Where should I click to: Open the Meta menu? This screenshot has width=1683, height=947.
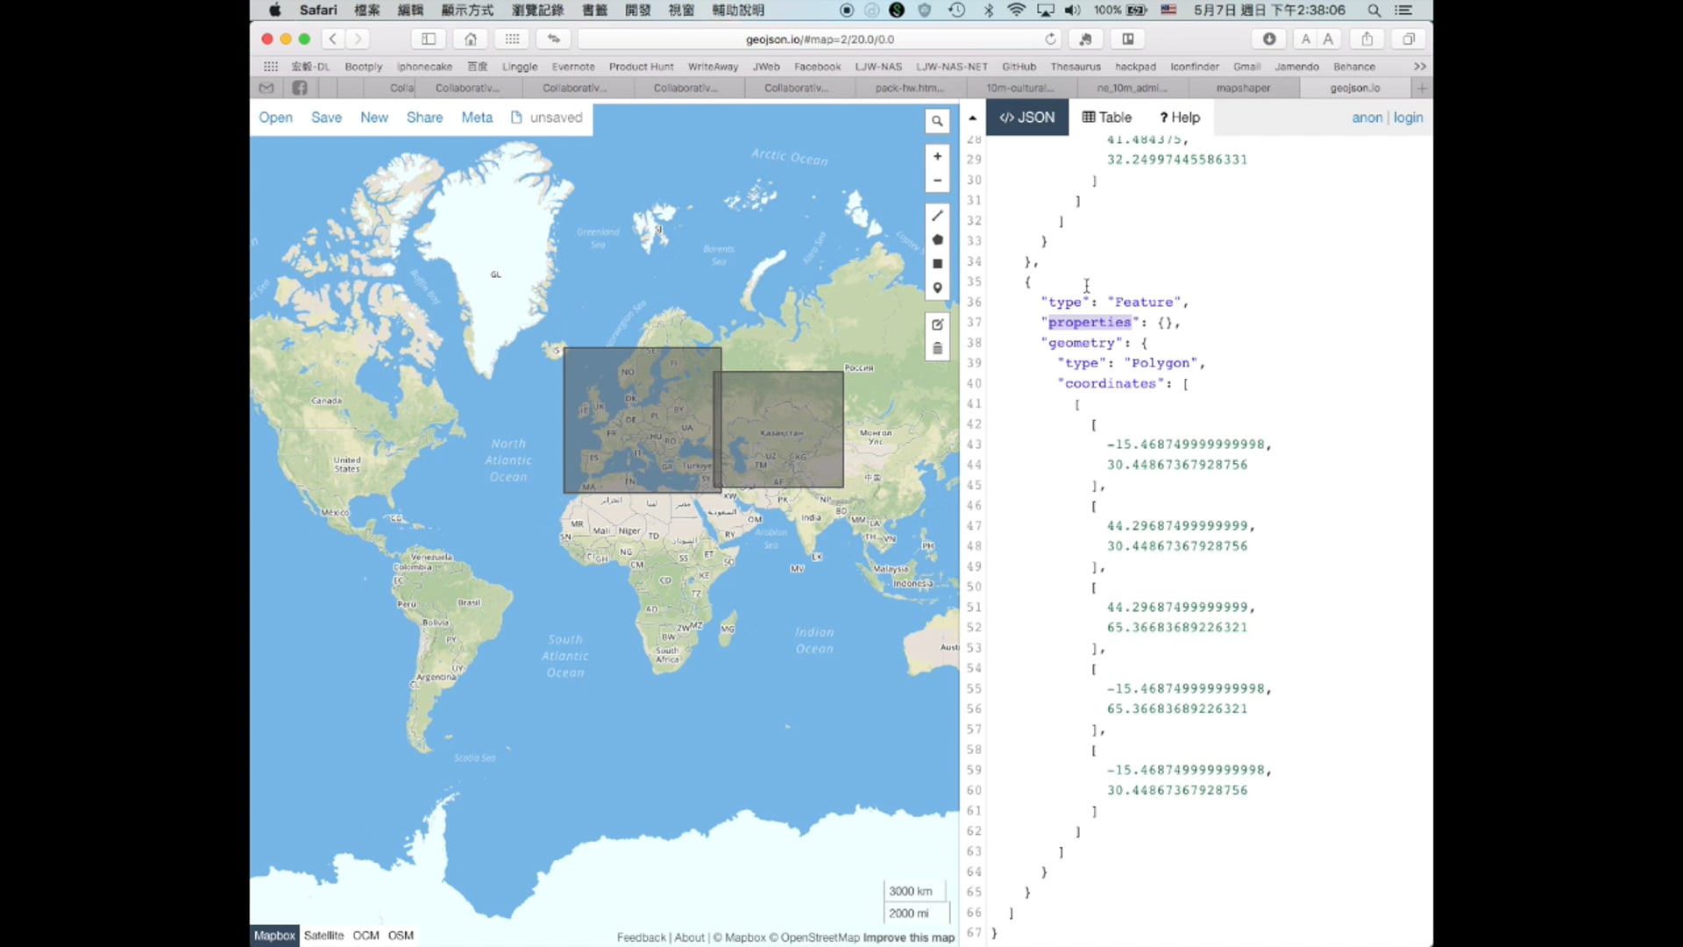(x=476, y=117)
